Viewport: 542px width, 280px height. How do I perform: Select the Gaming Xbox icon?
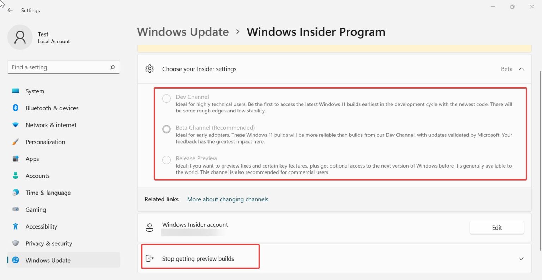(x=16, y=209)
